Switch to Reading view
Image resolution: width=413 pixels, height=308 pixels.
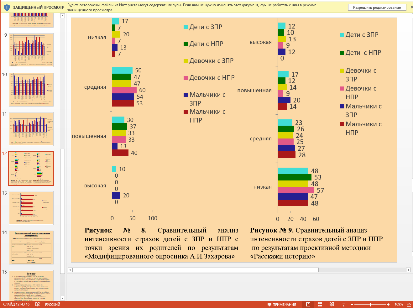pos(332,304)
